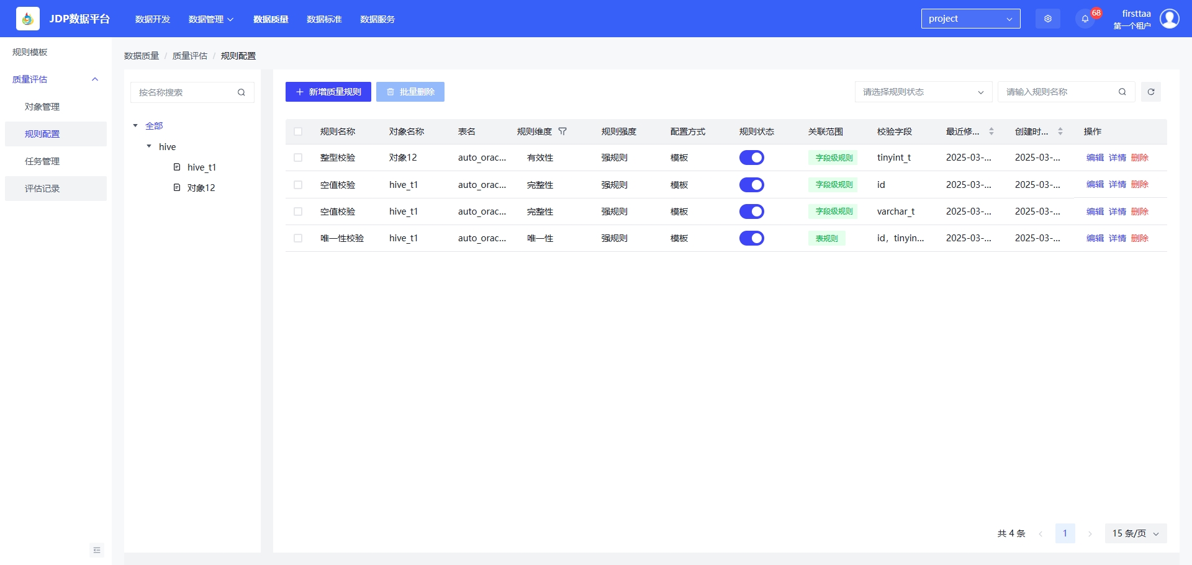The height and width of the screenshot is (565, 1192).
Task: Open the rule status filter dropdown
Action: pyautogui.click(x=923, y=92)
